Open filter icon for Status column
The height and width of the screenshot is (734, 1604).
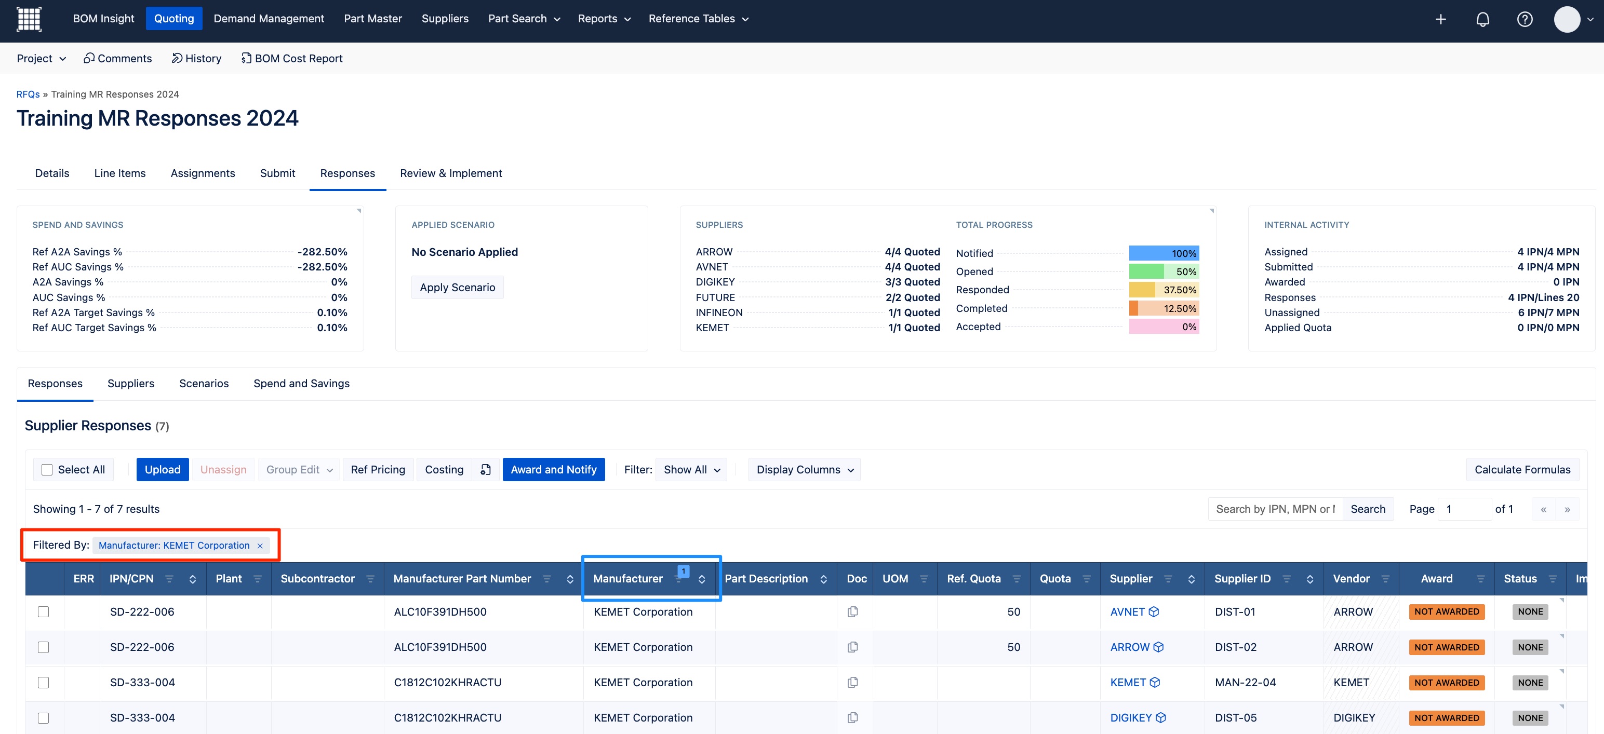pyautogui.click(x=1553, y=578)
